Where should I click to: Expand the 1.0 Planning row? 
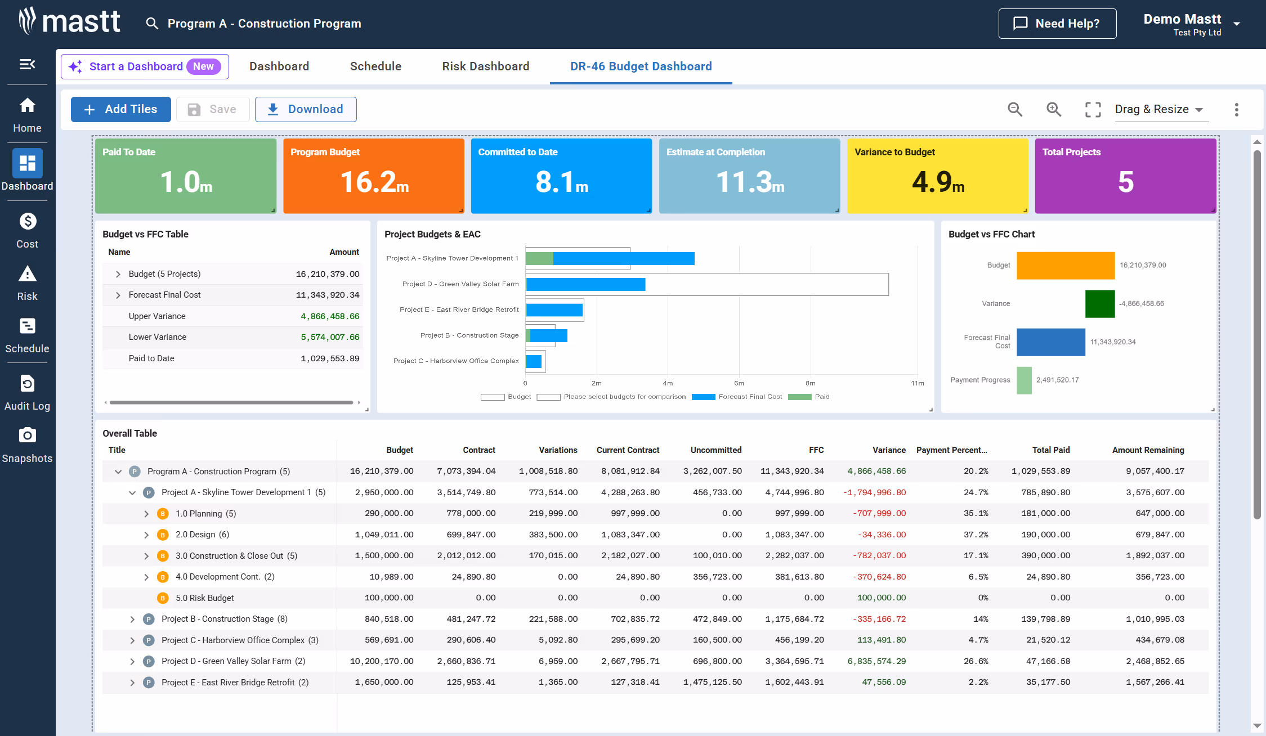146,514
